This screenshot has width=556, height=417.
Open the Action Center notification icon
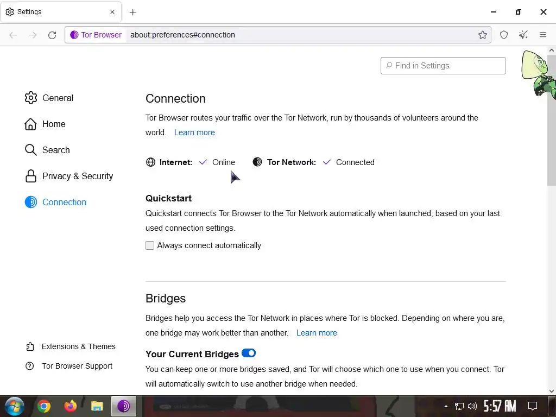click(x=533, y=406)
